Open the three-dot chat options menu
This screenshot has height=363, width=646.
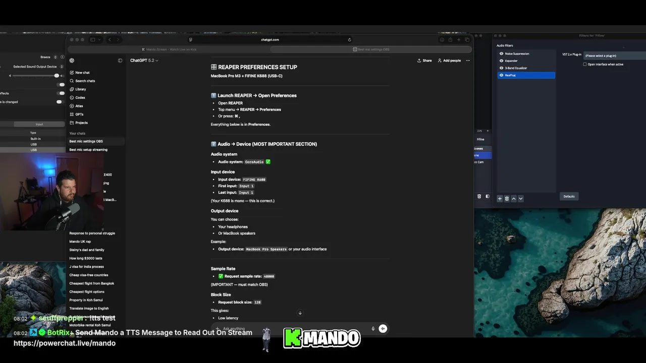[468, 60]
